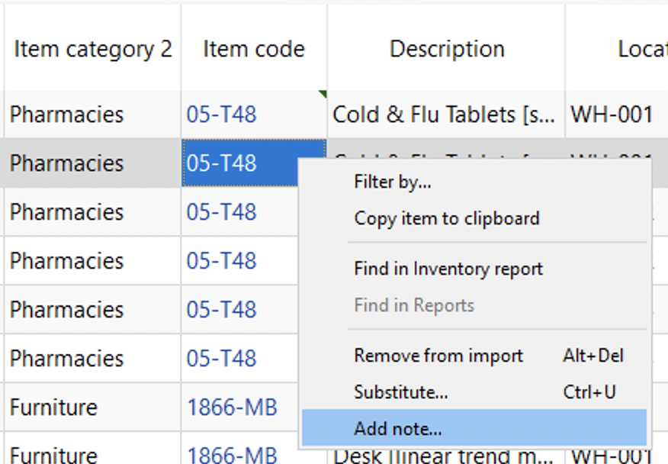Select 'Copy item to clipboard' option
The height and width of the screenshot is (464, 668).
446,219
